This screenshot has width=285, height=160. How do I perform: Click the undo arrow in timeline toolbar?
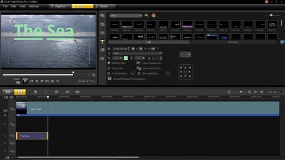tap(35, 92)
